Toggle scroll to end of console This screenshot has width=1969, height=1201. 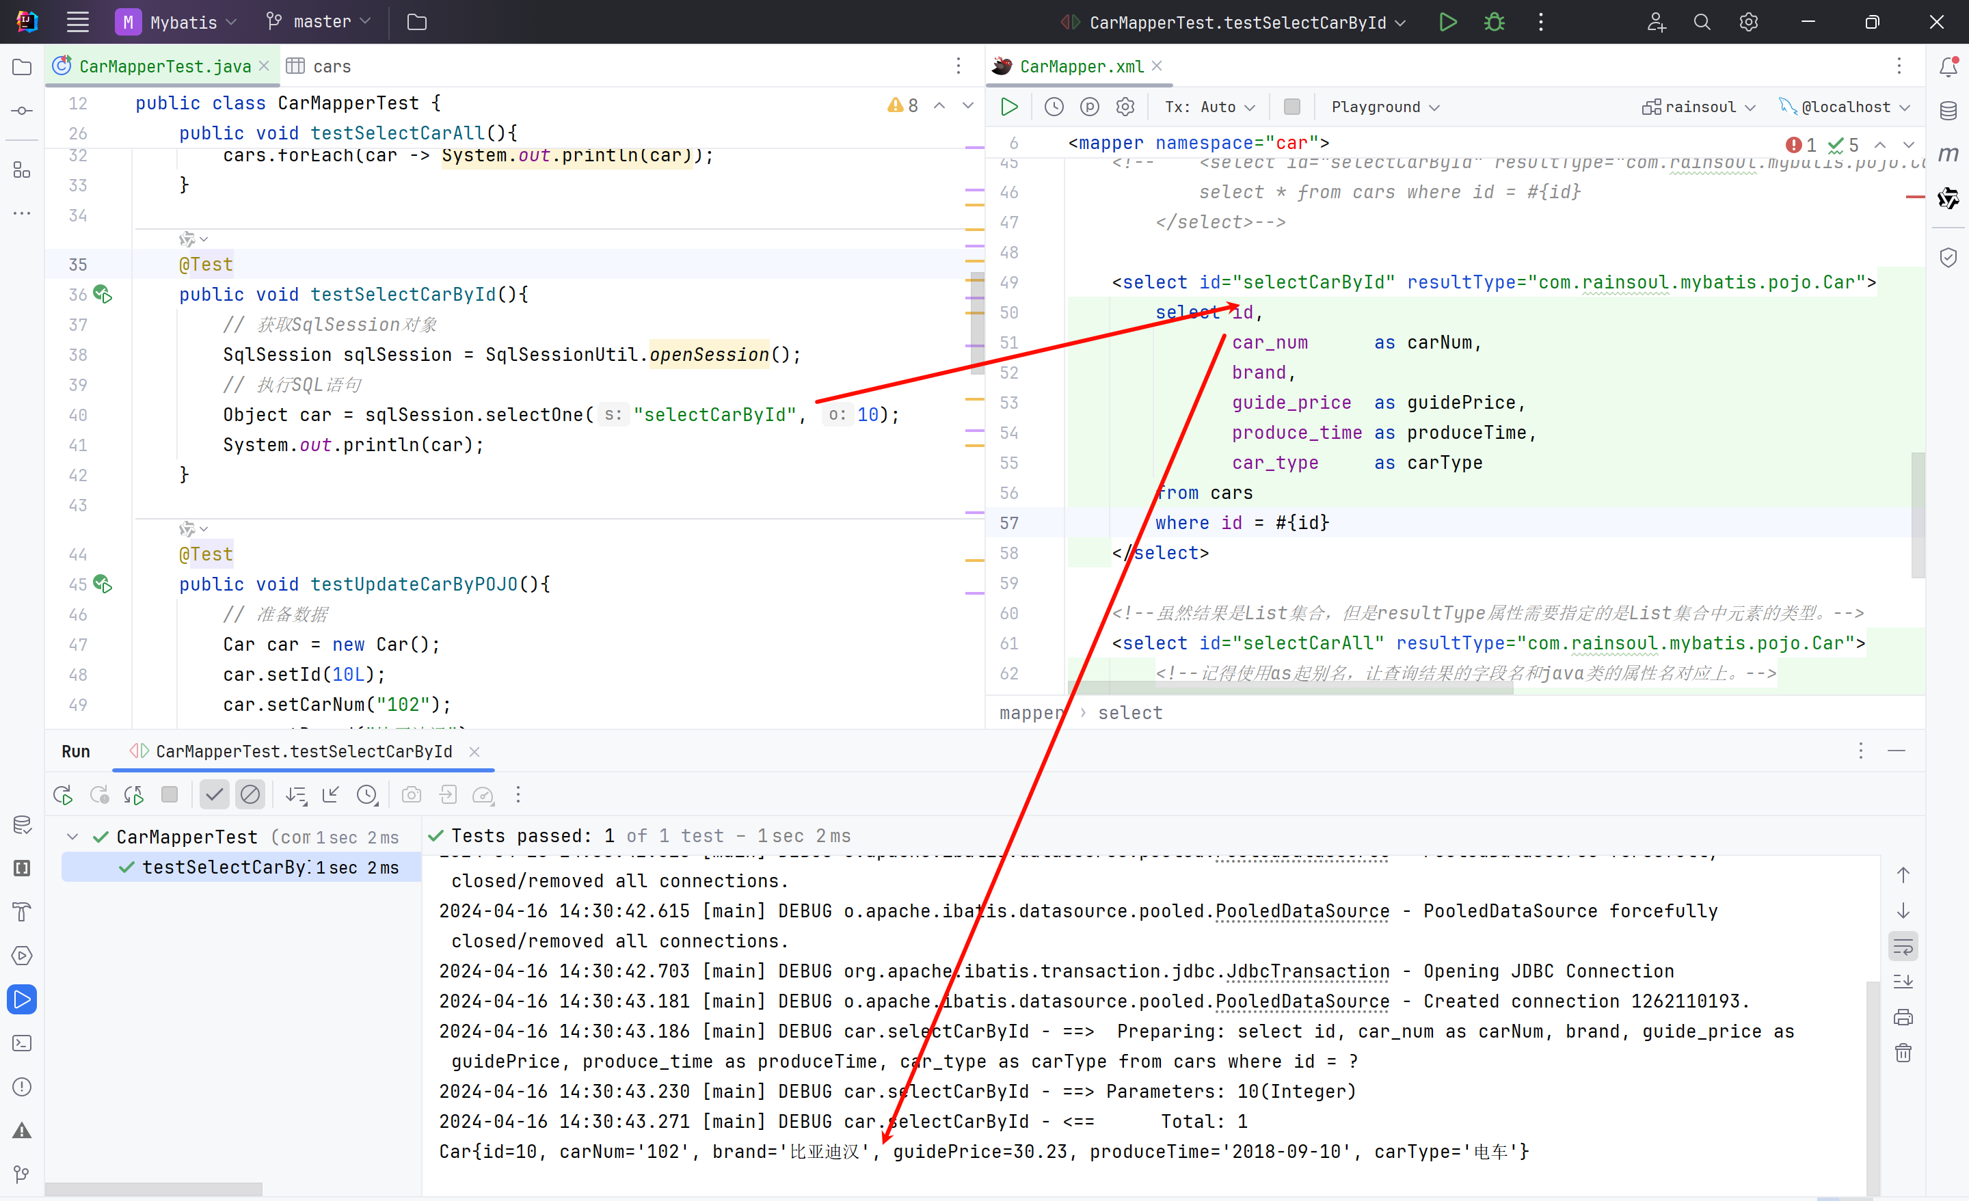click(x=1903, y=982)
